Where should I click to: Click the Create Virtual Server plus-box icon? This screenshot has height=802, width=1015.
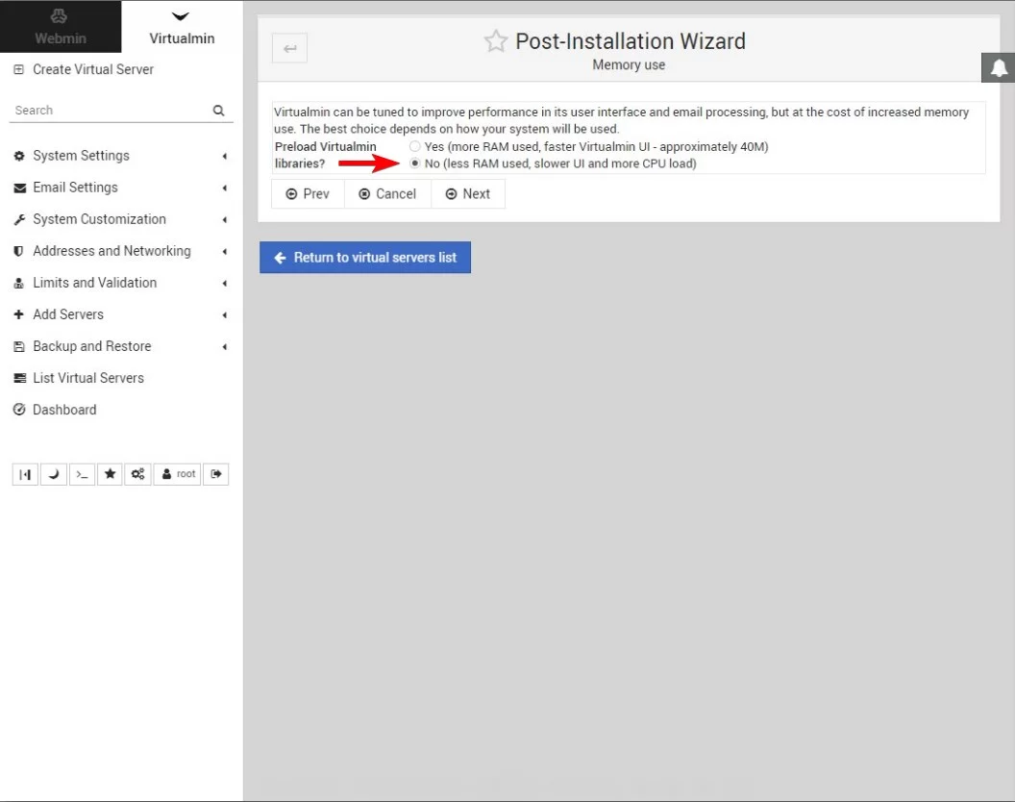click(19, 69)
